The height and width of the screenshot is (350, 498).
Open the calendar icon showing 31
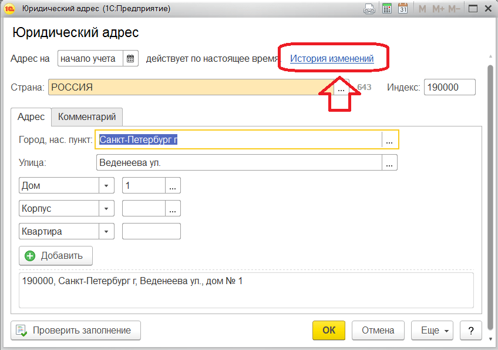point(403,8)
